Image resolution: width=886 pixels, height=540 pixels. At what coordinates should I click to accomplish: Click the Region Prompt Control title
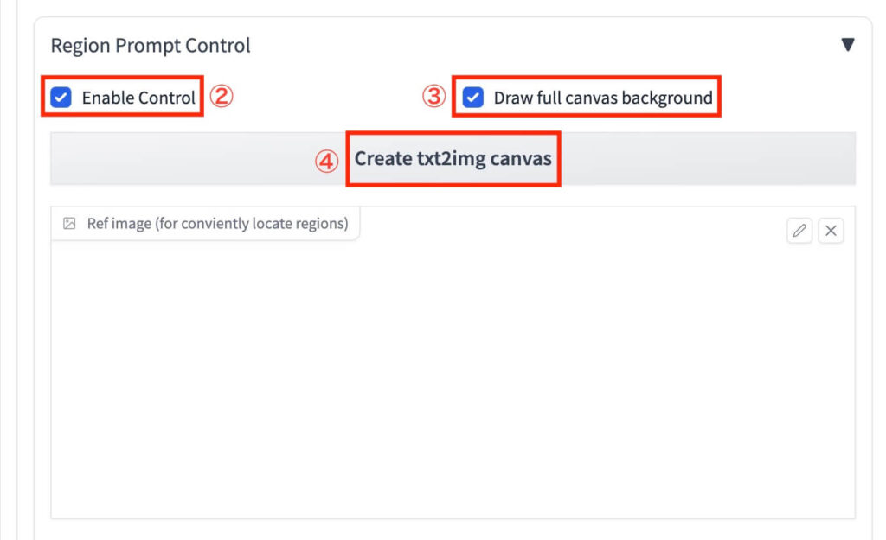[x=151, y=45]
